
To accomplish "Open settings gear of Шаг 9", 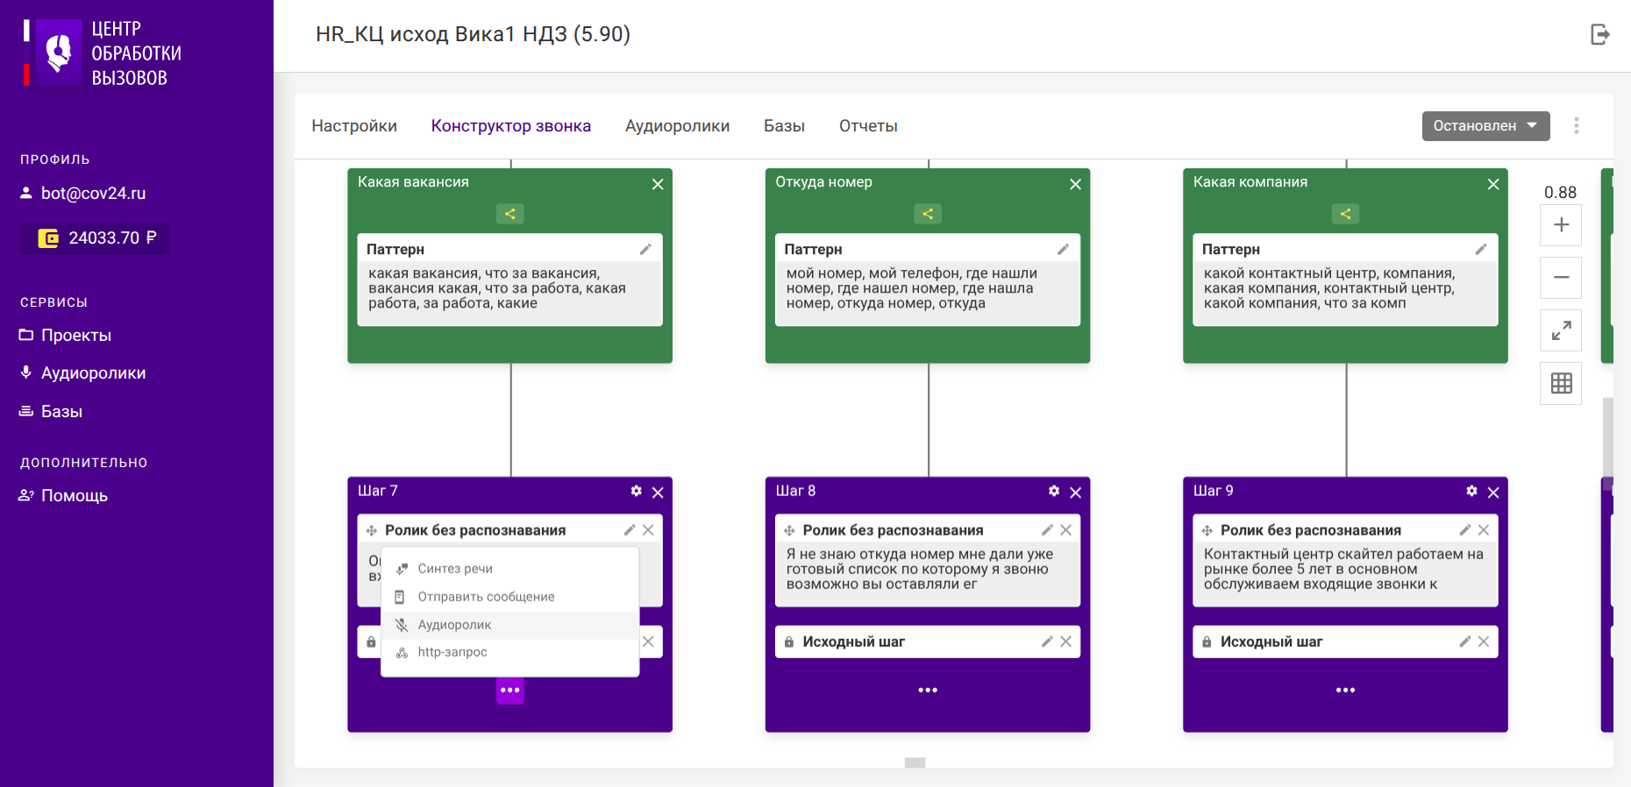I will click(x=1471, y=491).
